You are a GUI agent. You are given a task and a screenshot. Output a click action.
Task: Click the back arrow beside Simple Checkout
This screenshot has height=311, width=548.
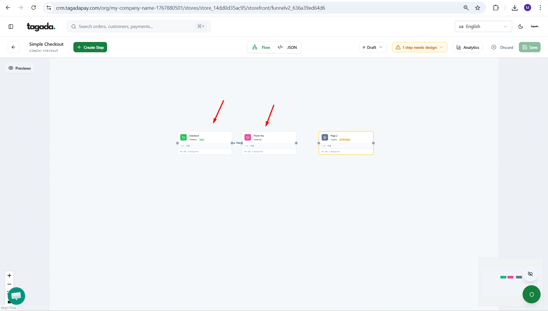[13, 47]
